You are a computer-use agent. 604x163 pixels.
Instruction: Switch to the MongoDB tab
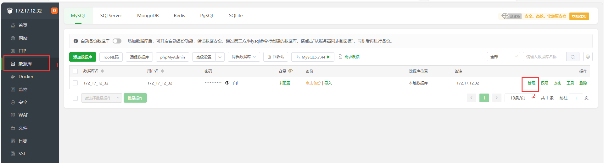pos(148,16)
